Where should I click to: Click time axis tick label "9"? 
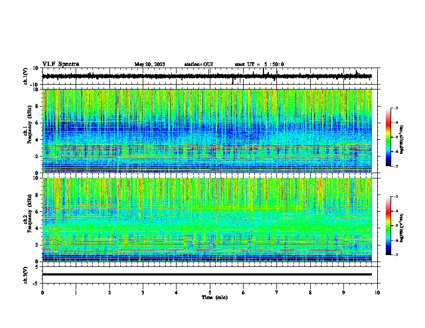[343, 293]
